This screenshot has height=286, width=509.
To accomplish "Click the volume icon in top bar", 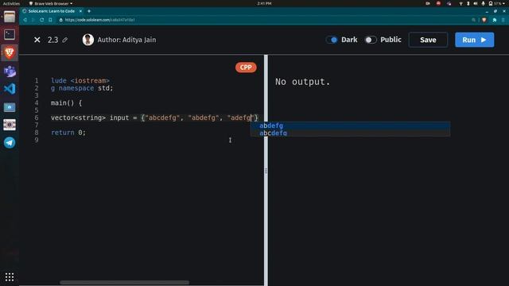I will 476,3.
